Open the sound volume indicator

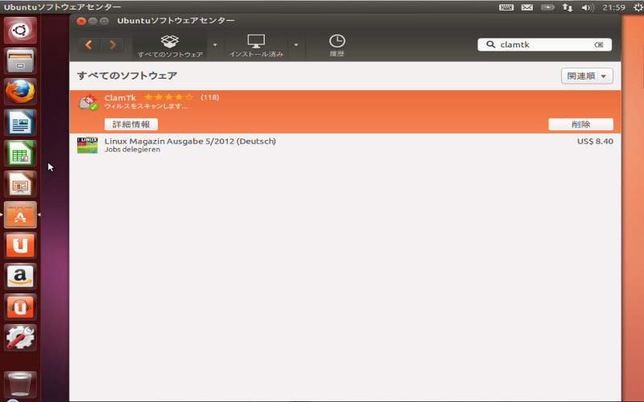coord(588,7)
